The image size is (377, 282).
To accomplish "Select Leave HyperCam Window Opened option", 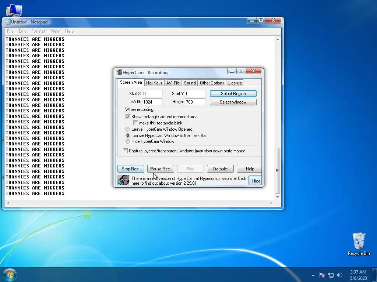I will pyautogui.click(x=128, y=129).
